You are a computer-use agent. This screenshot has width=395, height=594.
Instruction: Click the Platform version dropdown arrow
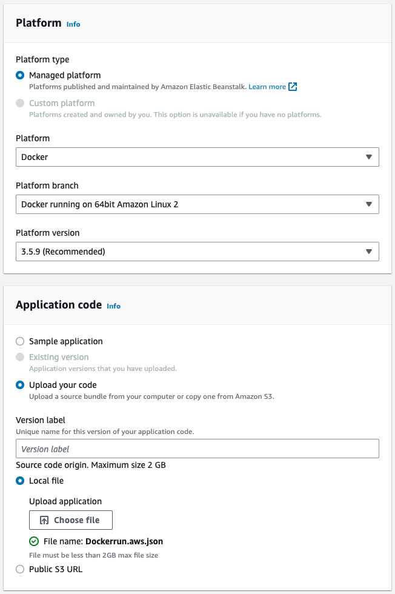pyautogui.click(x=369, y=252)
